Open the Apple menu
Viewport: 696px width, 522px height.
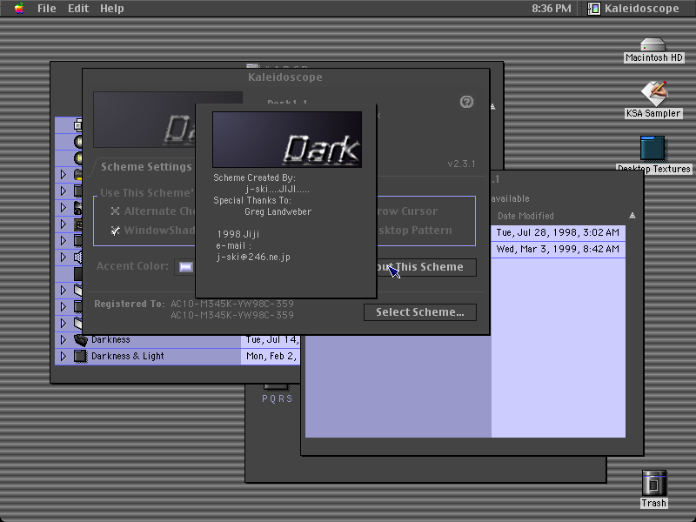pyautogui.click(x=19, y=8)
